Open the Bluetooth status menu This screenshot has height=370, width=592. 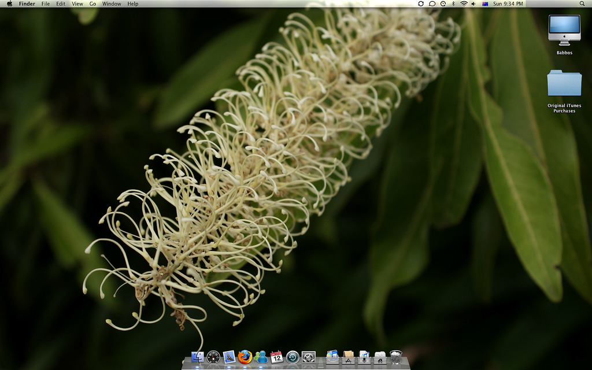(x=453, y=4)
